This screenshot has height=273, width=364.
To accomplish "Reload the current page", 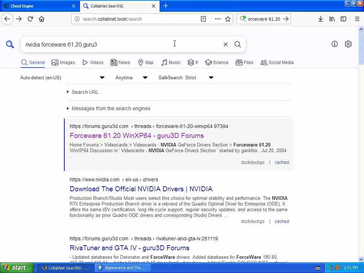I will 30,19.
